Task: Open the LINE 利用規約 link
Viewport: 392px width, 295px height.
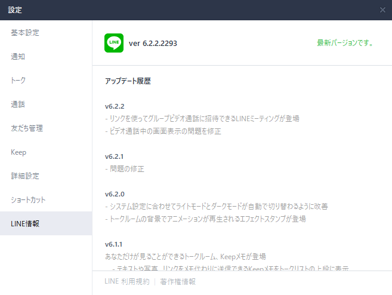Action: tap(127, 281)
